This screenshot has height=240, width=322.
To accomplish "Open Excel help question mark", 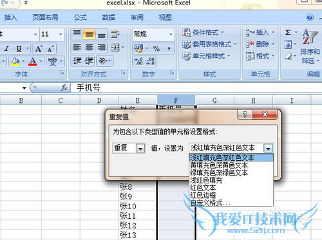I will point(310,17).
